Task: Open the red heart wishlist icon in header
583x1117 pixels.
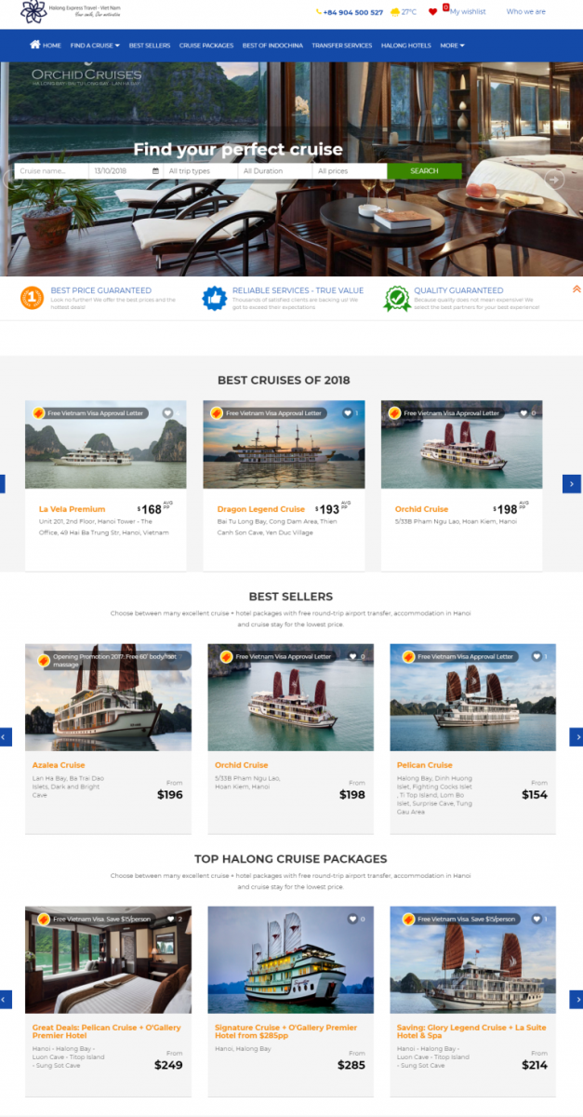Action: [x=433, y=12]
